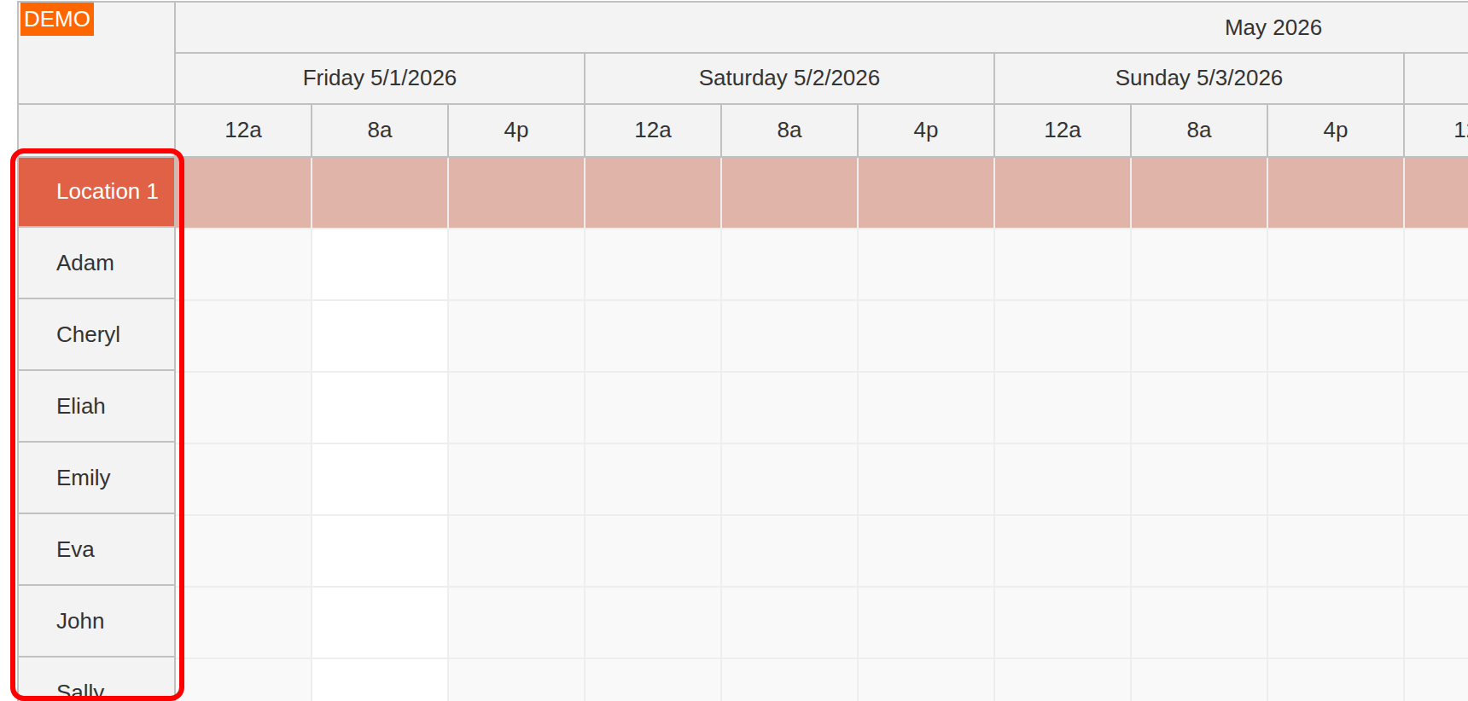The image size is (1468, 701).
Task: Click the Sunday 5/3/2026 day header
Action: click(x=1199, y=78)
